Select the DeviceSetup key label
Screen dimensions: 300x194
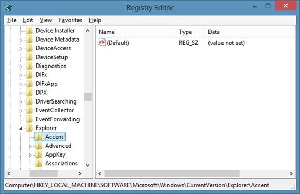pos(52,57)
